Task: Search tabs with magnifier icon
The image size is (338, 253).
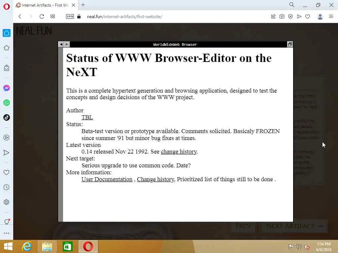Action: (x=292, y=5)
